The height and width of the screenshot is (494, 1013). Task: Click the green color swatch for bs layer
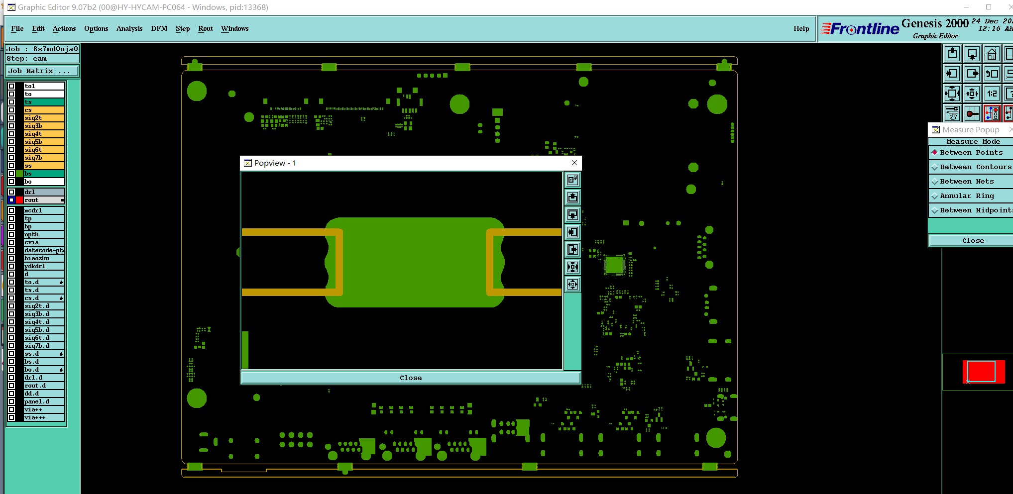point(19,174)
